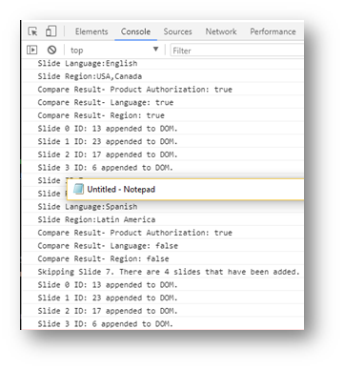This screenshot has width=344, height=370.
Task: Select the Console tab
Action: click(x=135, y=31)
